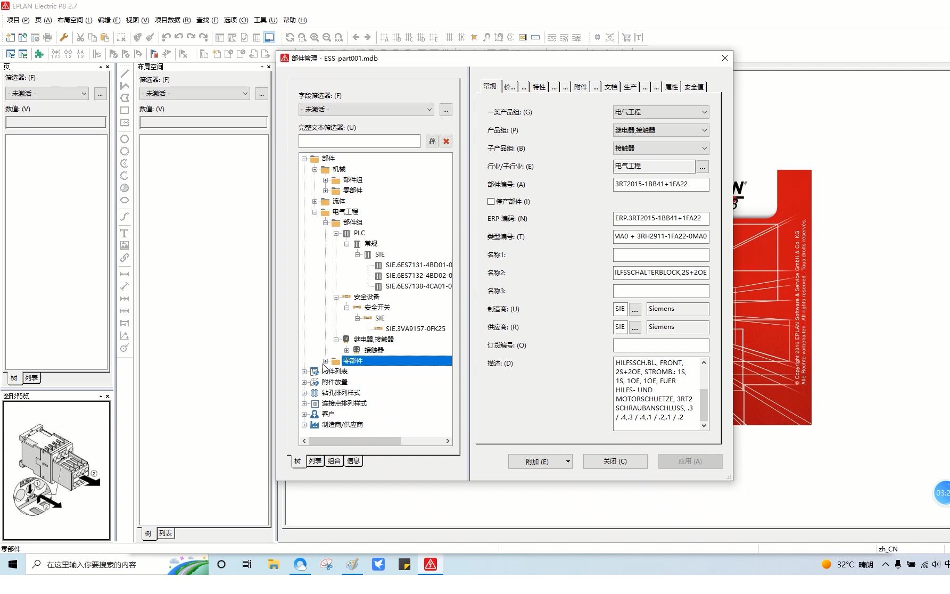
Task: Go forward with the right arrow icon
Action: pos(367,37)
